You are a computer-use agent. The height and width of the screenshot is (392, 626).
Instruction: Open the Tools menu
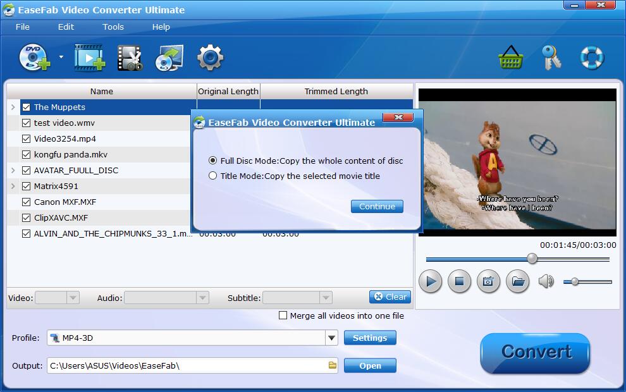point(113,27)
